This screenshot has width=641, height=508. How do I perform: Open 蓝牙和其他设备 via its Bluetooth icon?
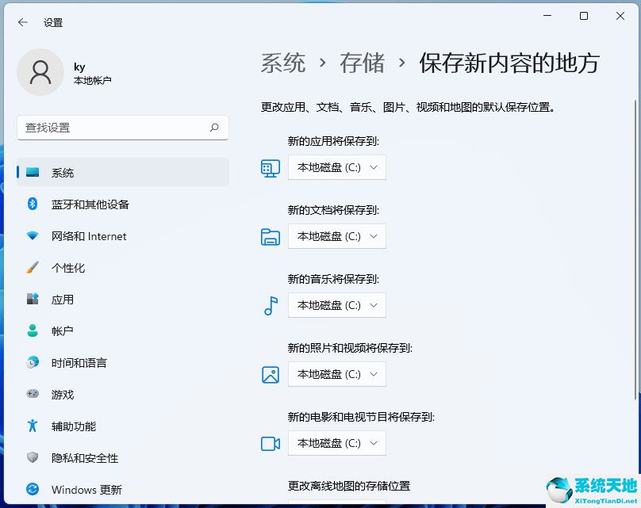[x=33, y=204]
